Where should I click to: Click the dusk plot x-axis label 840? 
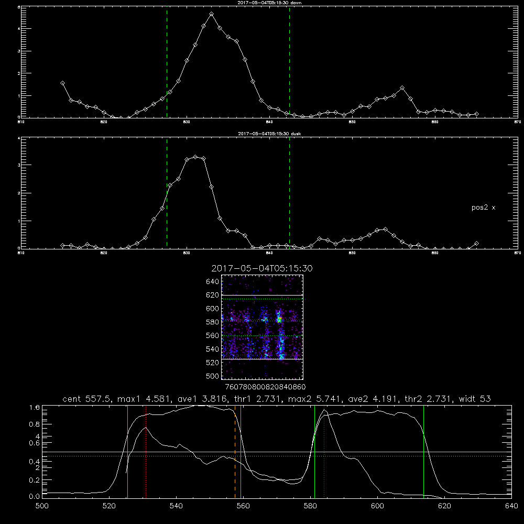pos(270,253)
